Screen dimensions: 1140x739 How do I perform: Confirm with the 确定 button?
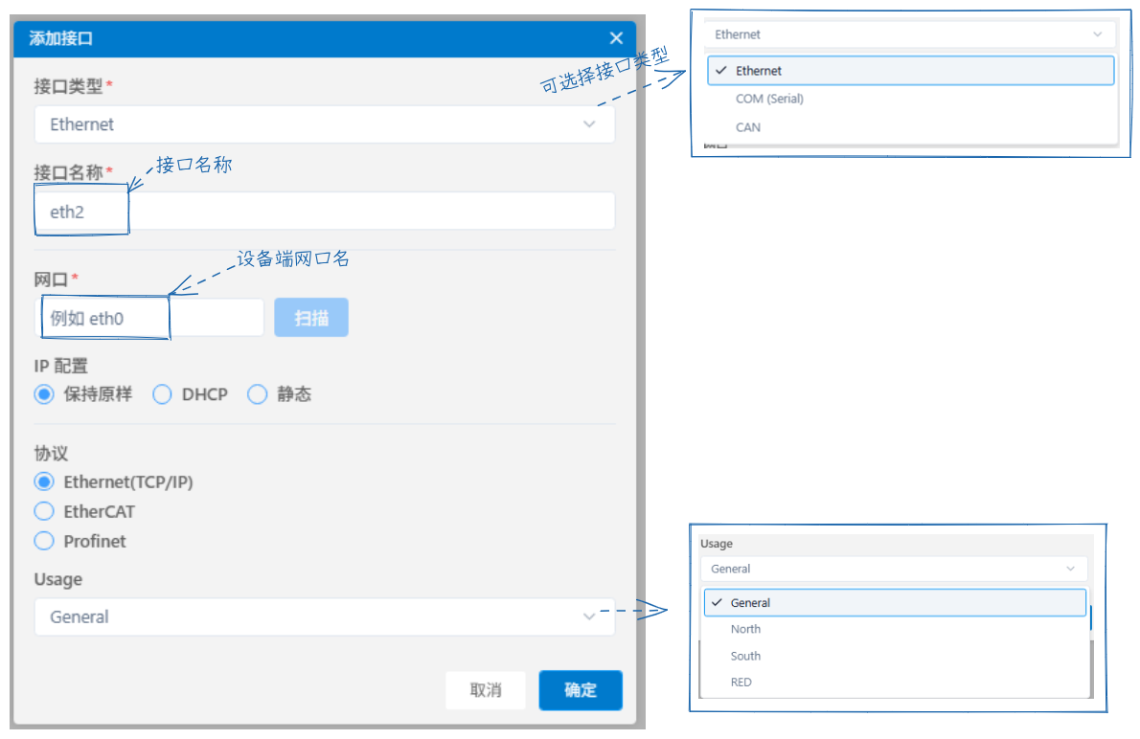pos(581,690)
